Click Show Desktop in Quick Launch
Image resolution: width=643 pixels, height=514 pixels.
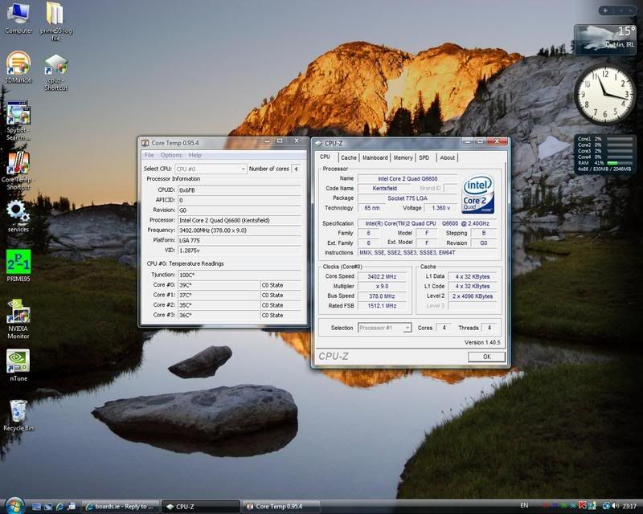point(36,507)
